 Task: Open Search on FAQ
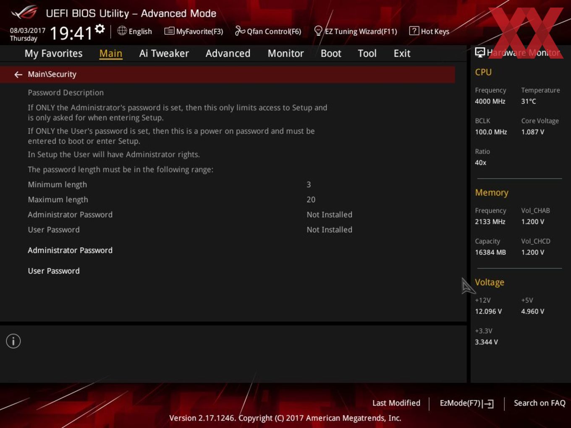(x=540, y=403)
